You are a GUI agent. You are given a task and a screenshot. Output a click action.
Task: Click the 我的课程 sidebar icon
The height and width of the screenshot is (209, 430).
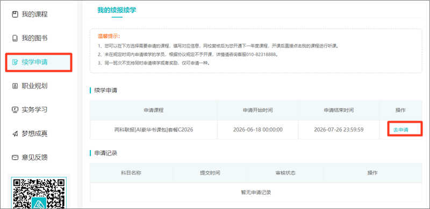coord(15,14)
